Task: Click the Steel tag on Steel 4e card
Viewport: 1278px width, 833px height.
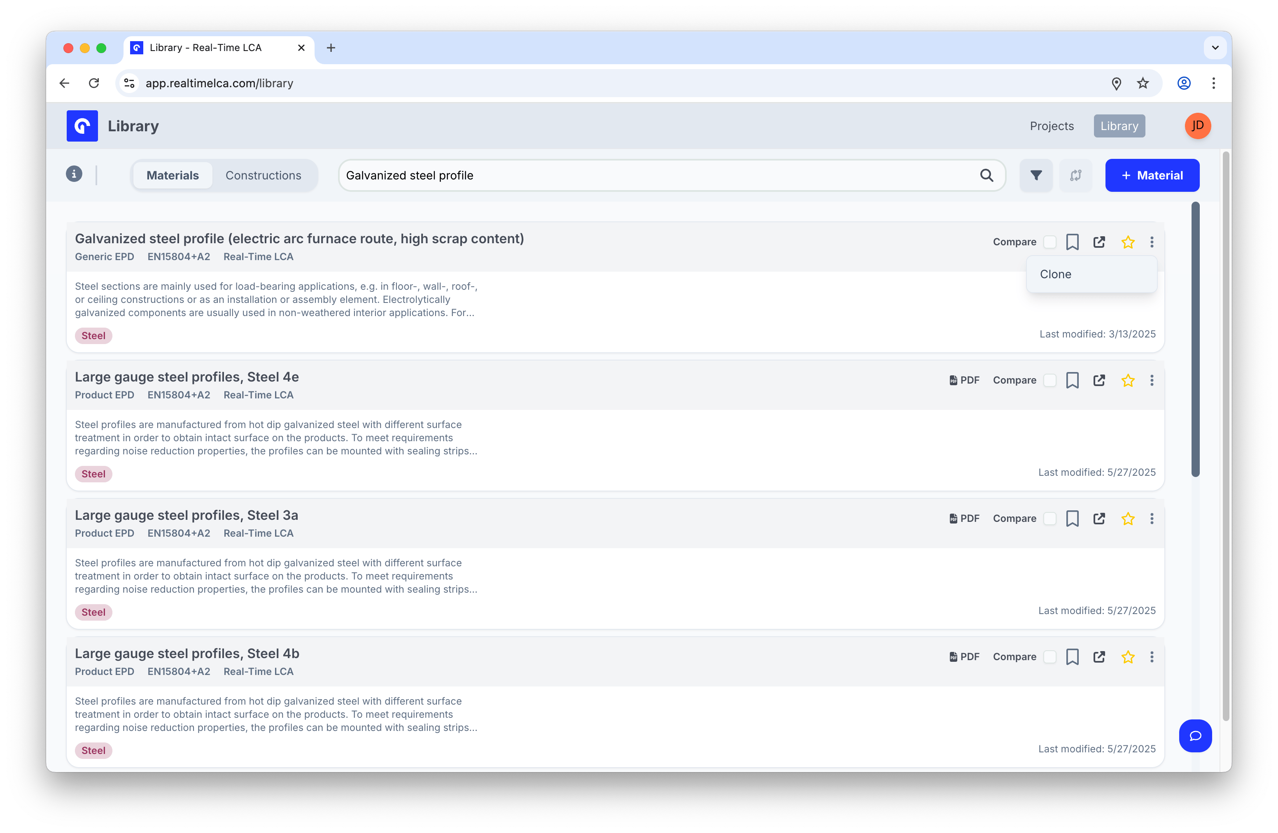Action: click(x=93, y=474)
